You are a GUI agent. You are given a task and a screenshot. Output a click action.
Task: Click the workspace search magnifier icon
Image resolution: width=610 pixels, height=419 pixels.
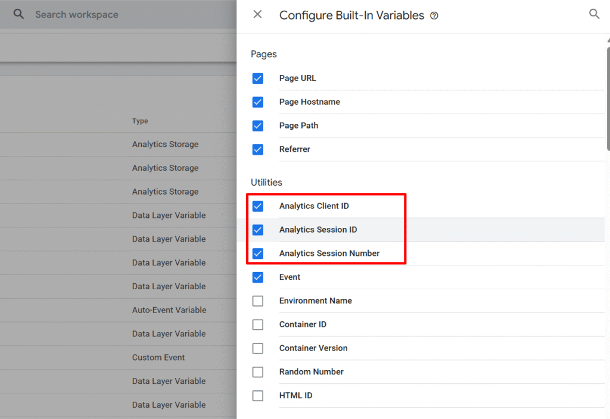19,14
